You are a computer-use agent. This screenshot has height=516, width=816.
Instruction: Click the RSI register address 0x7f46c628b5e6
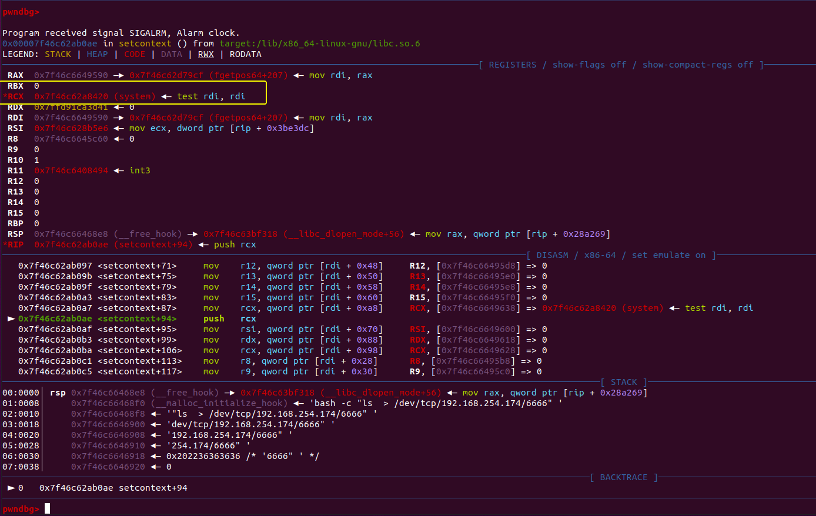click(x=71, y=128)
